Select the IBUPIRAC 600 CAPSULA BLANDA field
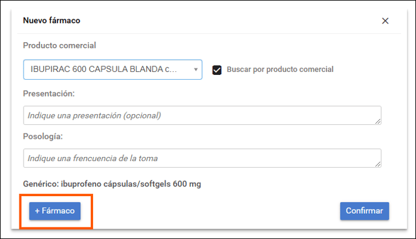416x239 pixels. pyautogui.click(x=112, y=69)
